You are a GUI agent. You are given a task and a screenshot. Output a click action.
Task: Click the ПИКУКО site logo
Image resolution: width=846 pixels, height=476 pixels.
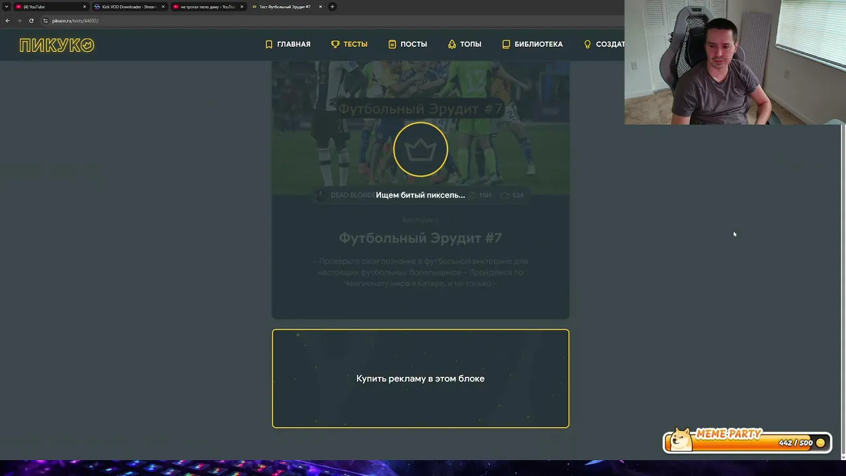tap(57, 45)
